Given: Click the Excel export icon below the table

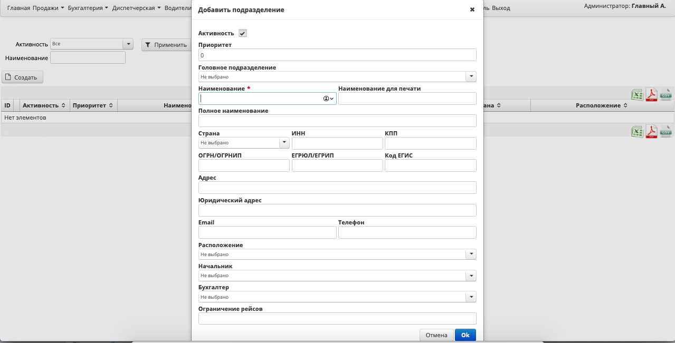Looking at the screenshot, I should [x=637, y=131].
